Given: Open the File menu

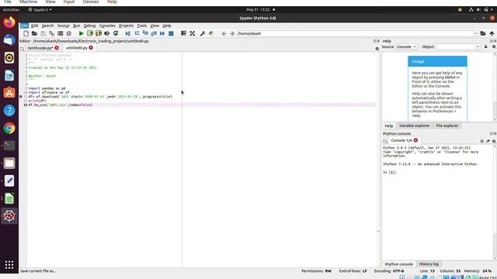Looking at the screenshot, I should click(x=24, y=26).
